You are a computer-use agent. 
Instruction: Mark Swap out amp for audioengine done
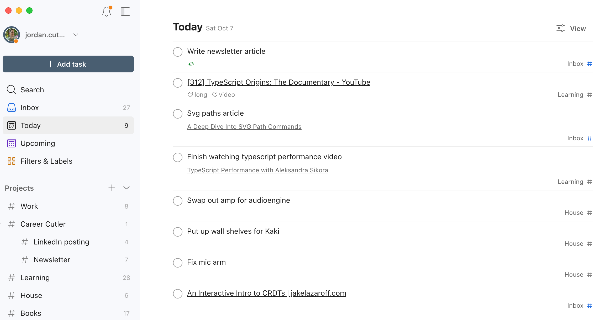click(x=178, y=201)
